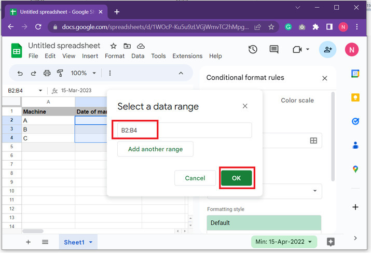Open the Chrome extensions puzzle icon
The height and width of the screenshot is (255, 371).
pyautogui.click(x=315, y=27)
